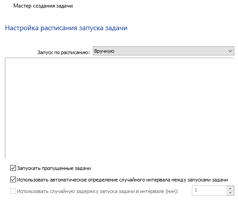Click the "Запускать пропущенные задачи" label text
The height and width of the screenshot is (205, 238).
click(54, 168)
